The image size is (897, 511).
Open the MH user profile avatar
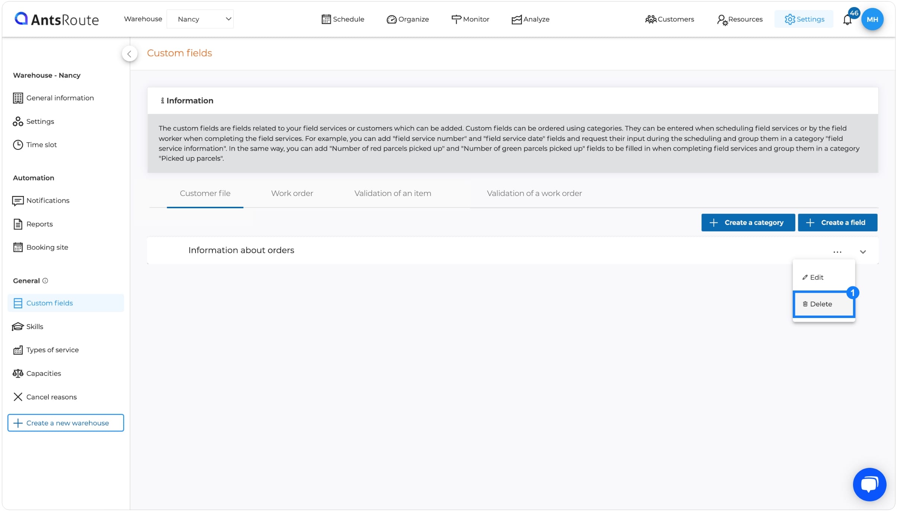pyautogui.click(x=872, y=19)
